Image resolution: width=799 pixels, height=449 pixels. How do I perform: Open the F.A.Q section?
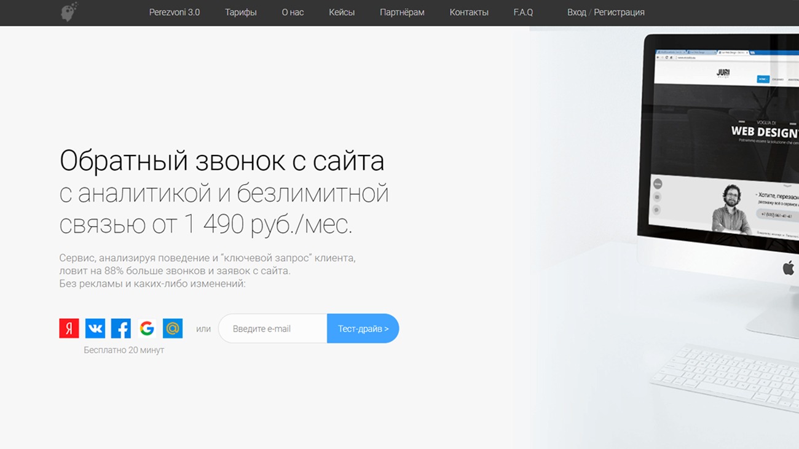523,12
